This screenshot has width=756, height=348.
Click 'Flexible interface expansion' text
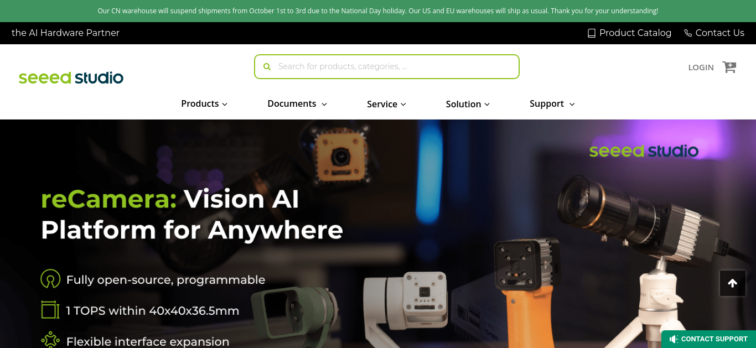[x=148, y=341]
